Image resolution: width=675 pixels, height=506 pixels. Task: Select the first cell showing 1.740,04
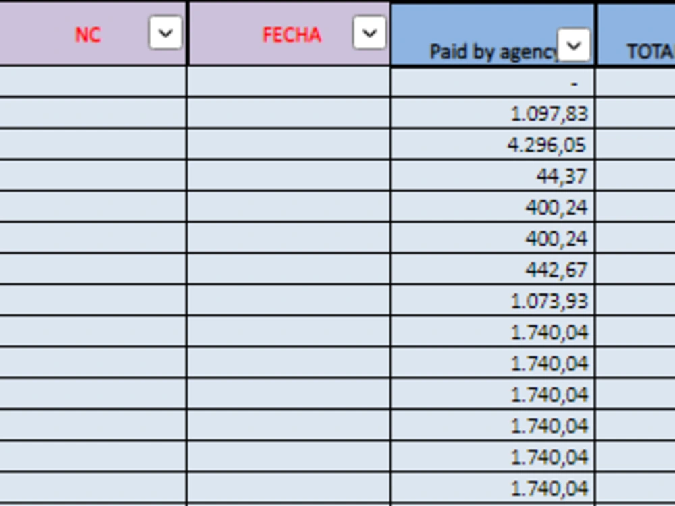(x=493, y=331)
